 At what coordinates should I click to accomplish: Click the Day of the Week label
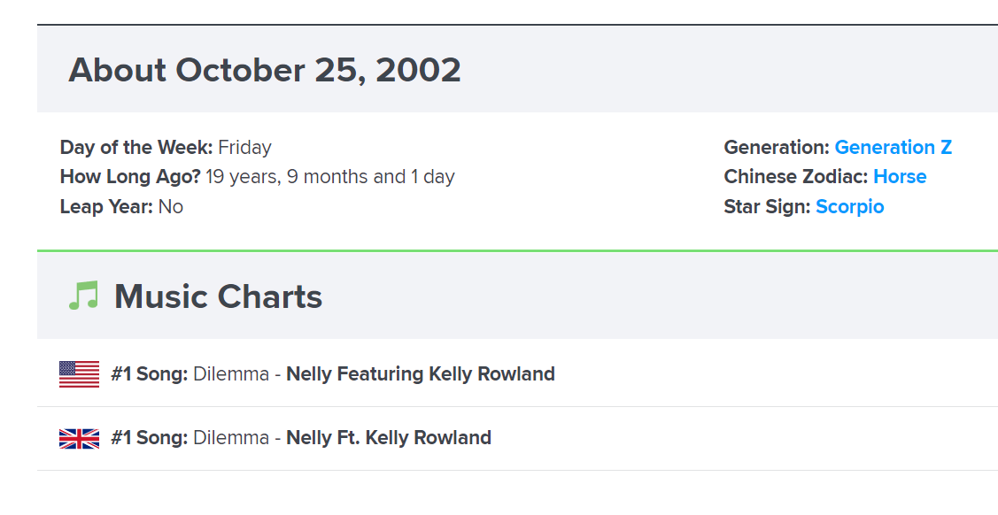pos(136,148)
